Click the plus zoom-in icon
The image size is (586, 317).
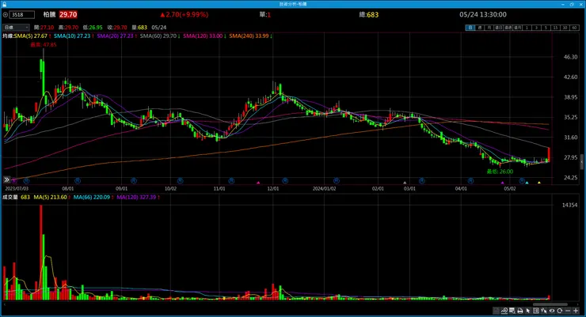pos(576,311)
